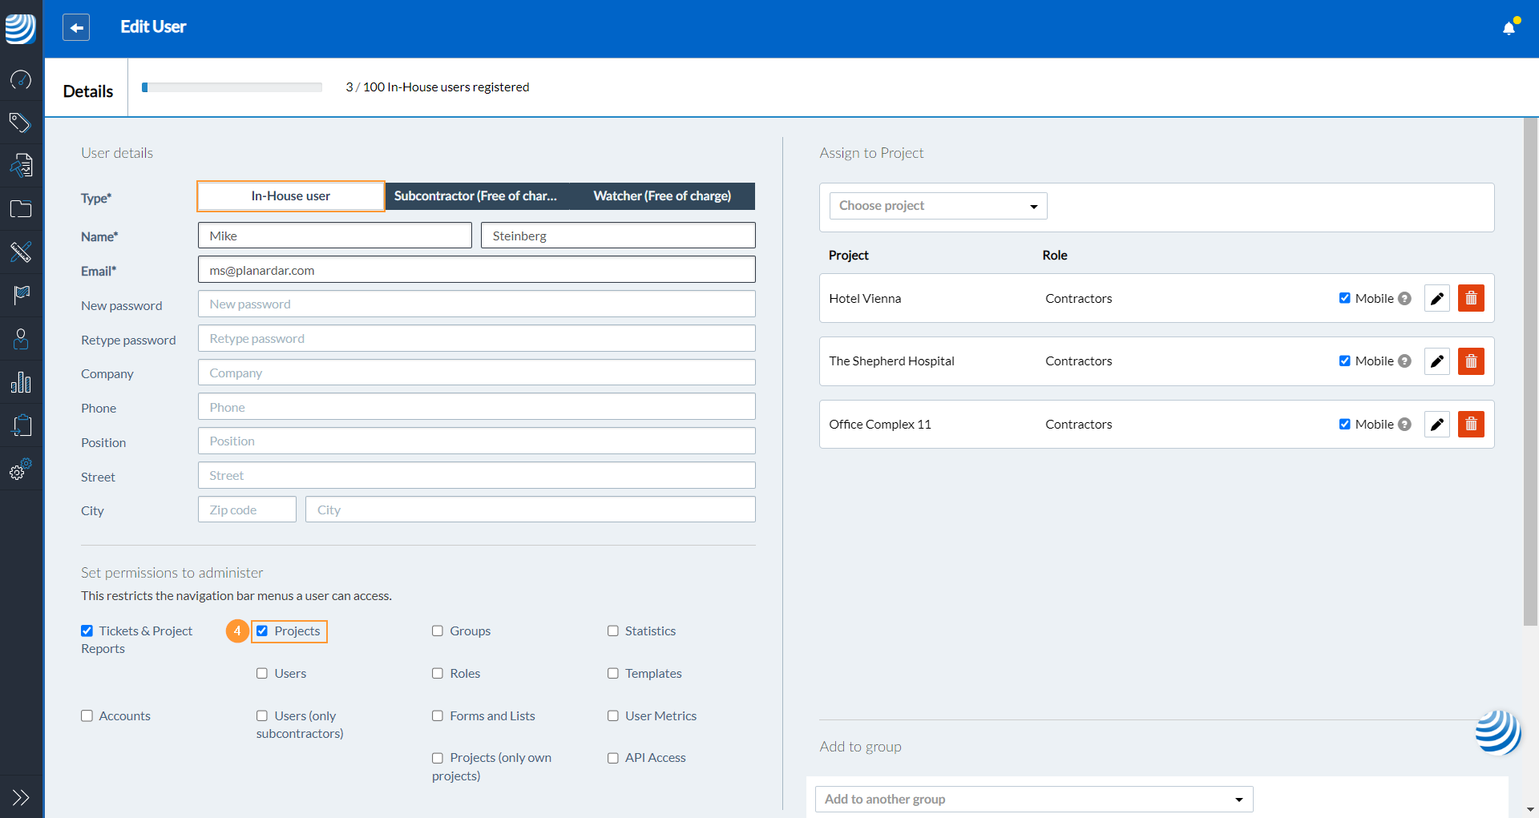Expand the sidebar with double chevron
Screen dimensions: 1539x818
click(x=20, y=797)
